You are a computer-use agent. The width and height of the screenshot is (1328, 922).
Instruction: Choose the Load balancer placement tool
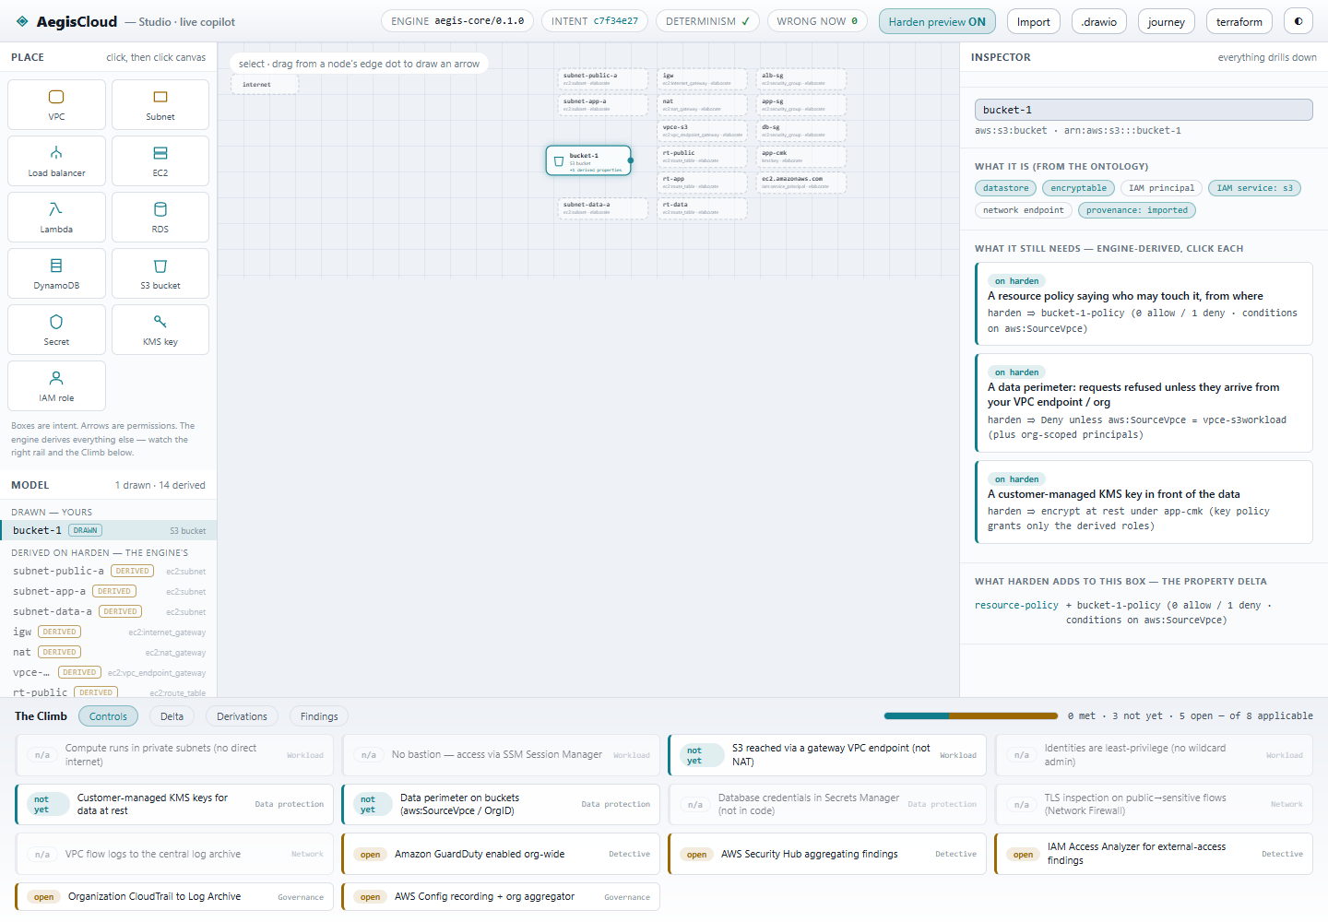click(x=56, y=160)
